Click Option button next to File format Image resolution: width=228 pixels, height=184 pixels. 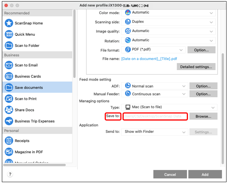pyautogui.click(x=201, y=50)
